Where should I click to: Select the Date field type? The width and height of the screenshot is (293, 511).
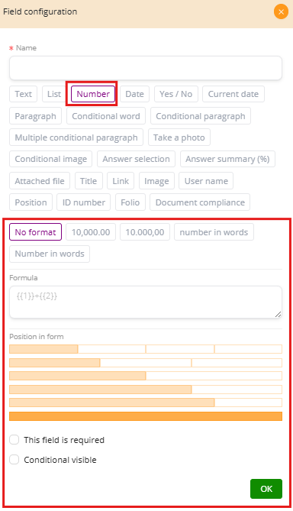pos(135,94)
